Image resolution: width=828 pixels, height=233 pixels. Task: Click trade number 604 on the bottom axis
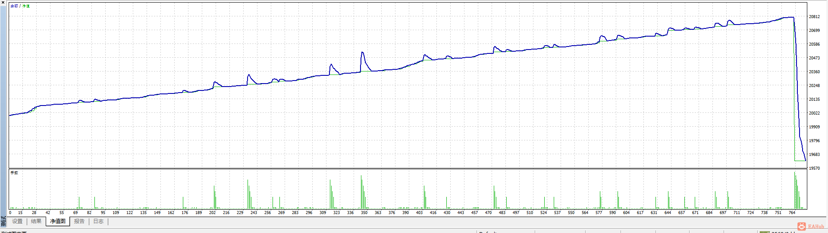tap(626, 213)
